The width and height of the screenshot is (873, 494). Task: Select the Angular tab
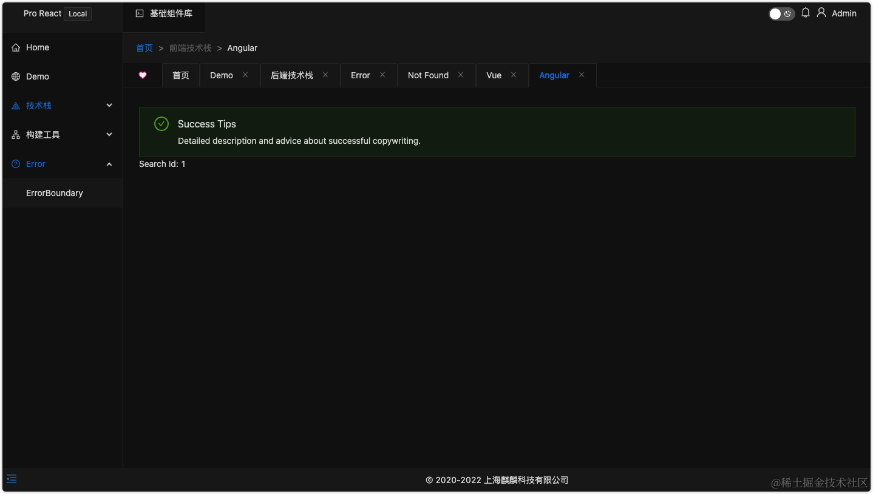(x=554, y=75)
